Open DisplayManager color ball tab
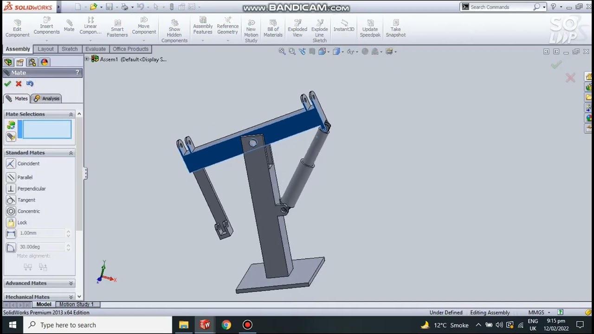Viewport: 594px width, 334px height. coord(44,62)
